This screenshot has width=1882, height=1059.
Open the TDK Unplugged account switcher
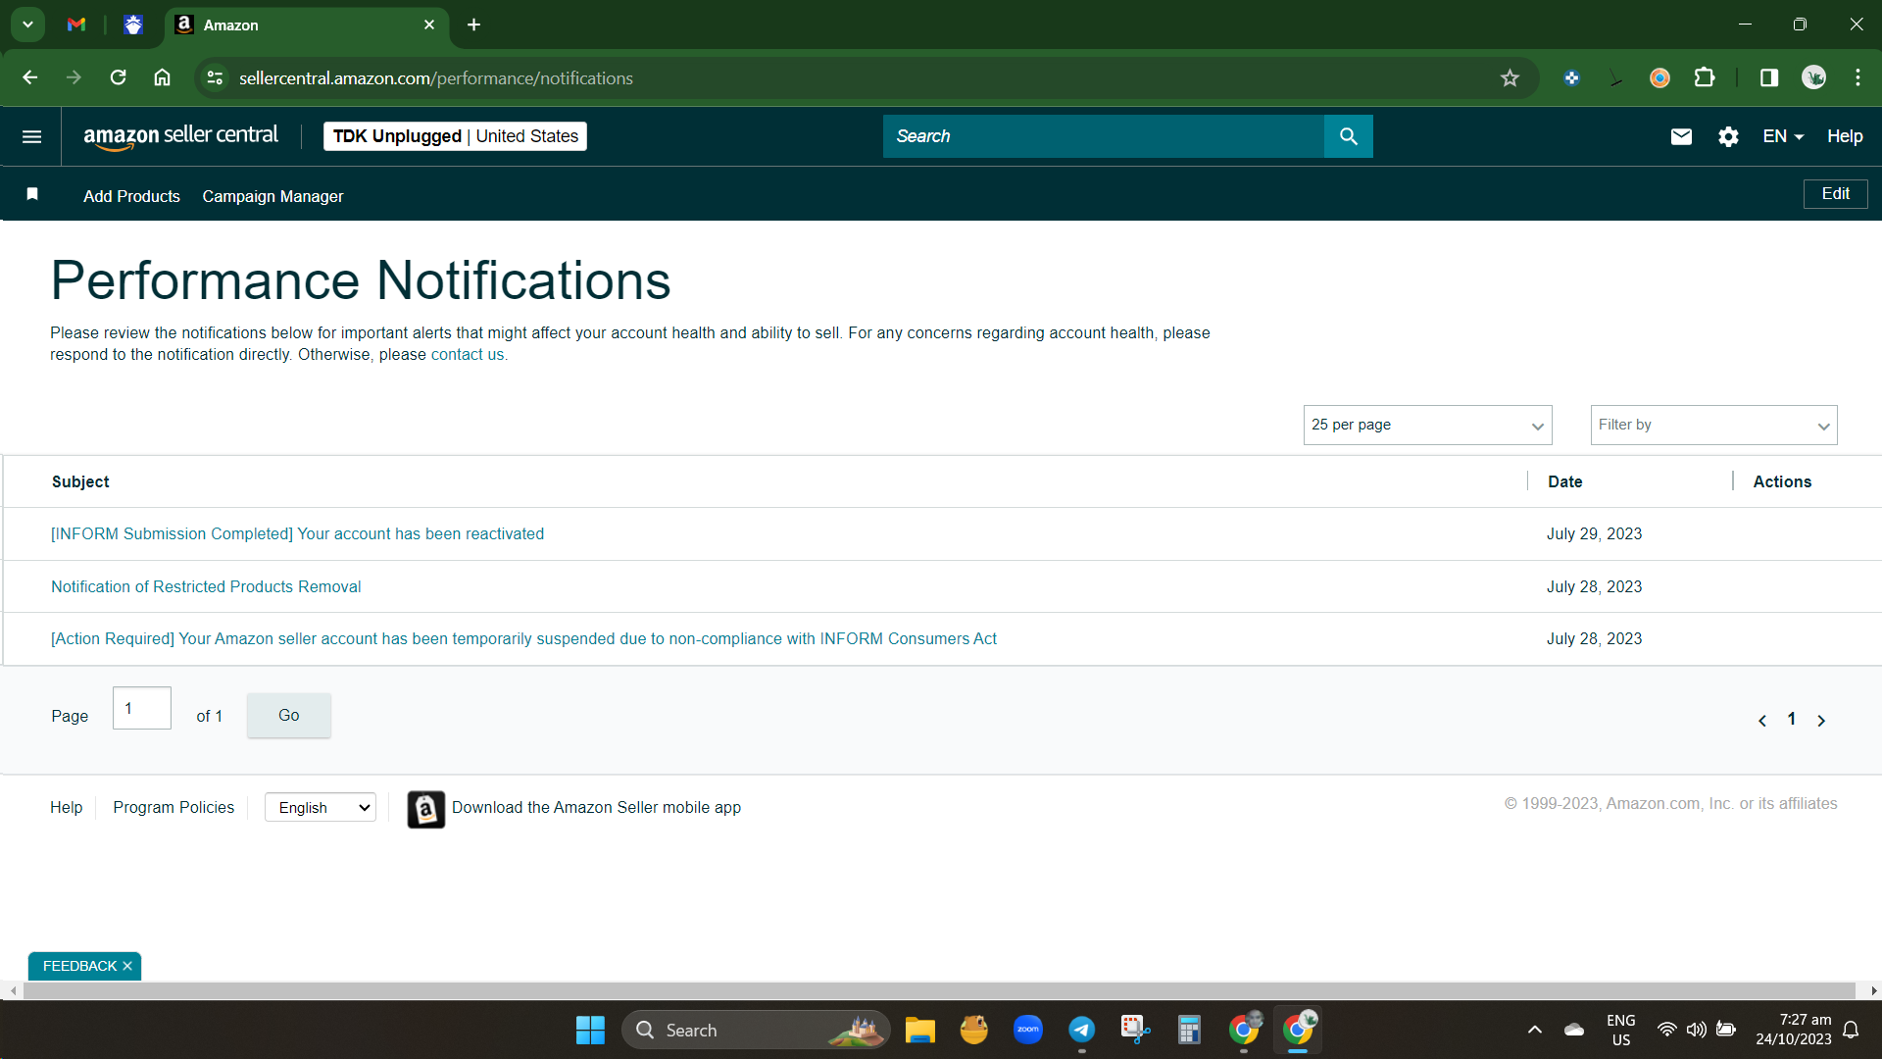(455, 136)
